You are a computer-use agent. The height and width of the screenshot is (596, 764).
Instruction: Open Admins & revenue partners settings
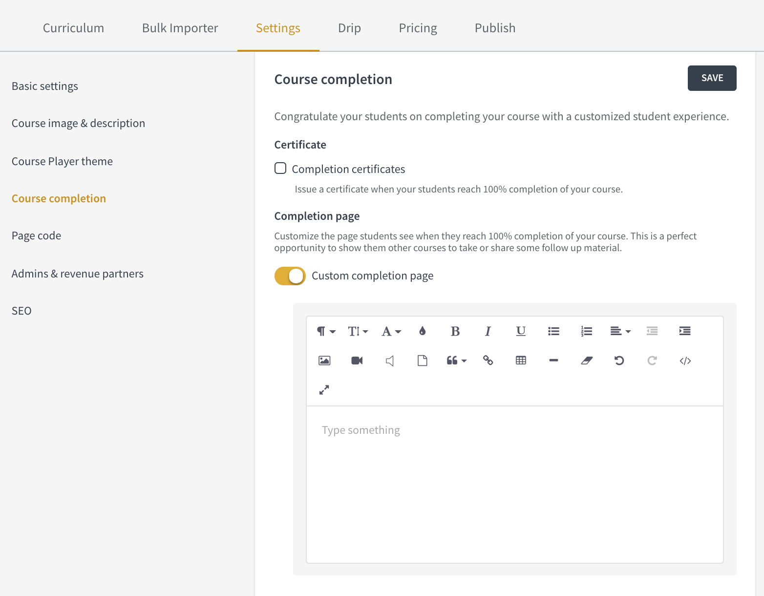(78, 274)
